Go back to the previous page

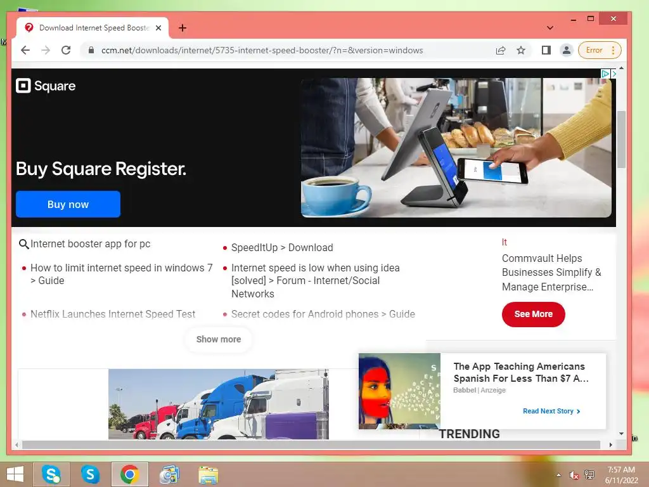coord(25,50)
